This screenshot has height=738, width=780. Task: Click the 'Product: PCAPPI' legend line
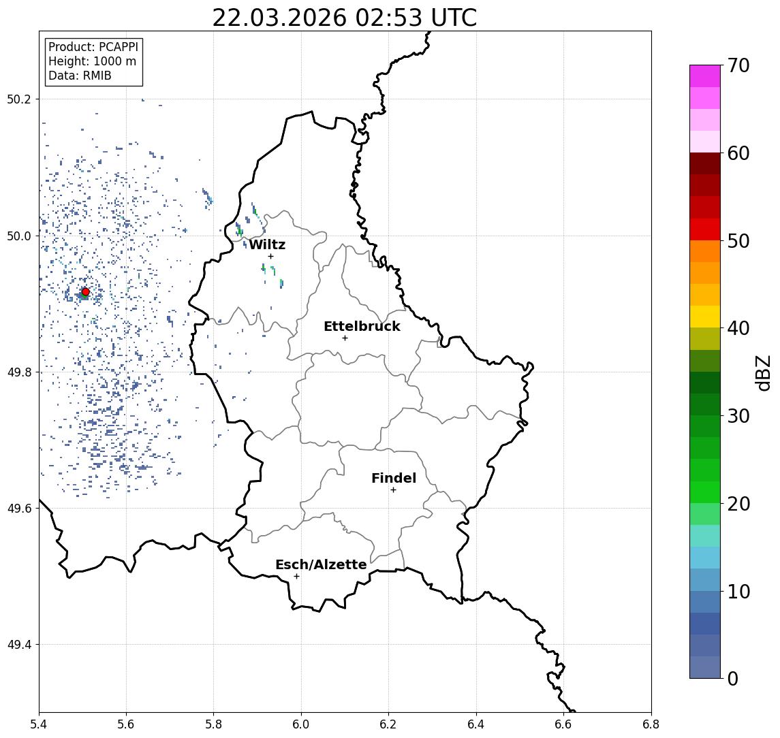coord(93,47)
